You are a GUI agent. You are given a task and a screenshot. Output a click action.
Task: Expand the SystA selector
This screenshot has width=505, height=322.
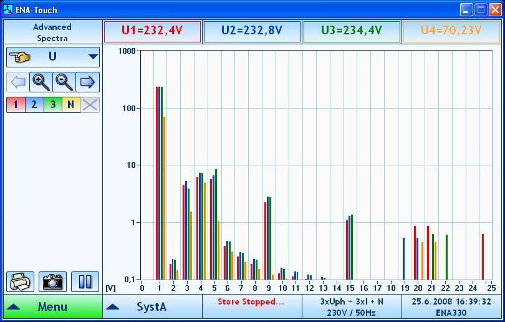152,306
